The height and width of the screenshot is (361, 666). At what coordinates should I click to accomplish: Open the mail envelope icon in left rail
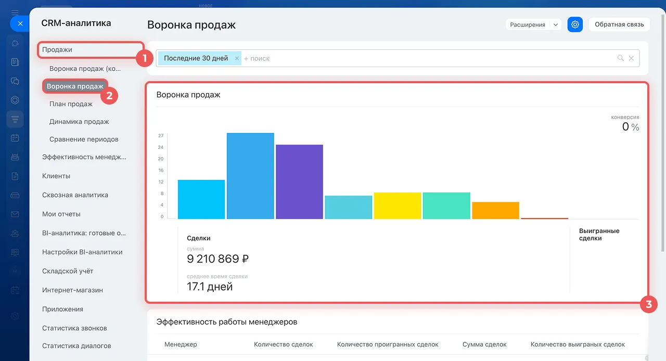(15, 214)
